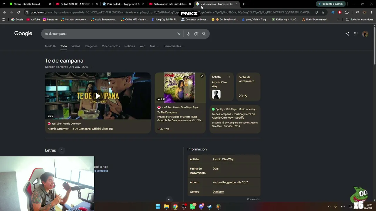Viewport: 376px width, 211px height.
Task: Open Todos los marcadores folder
Action: click(x=360, y=20)
